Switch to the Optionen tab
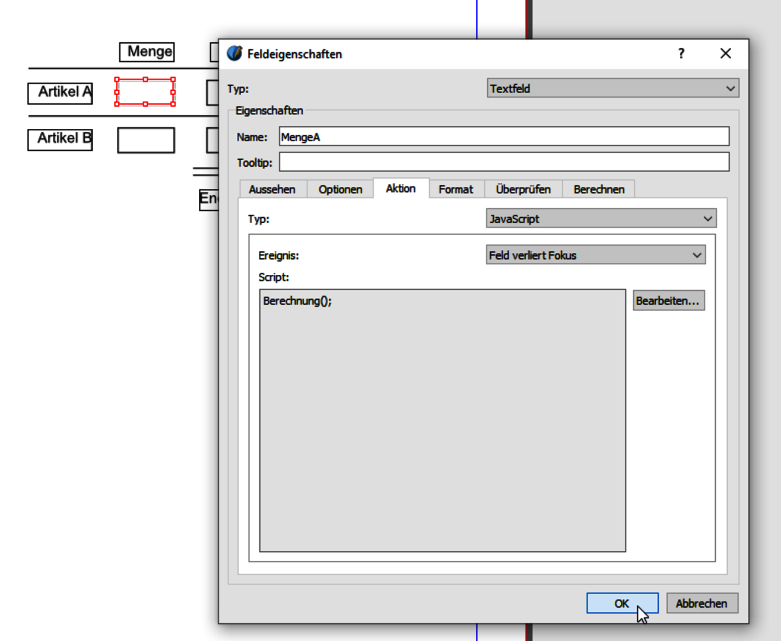Screen dimensions: 781x641 (x=340, y=189)
